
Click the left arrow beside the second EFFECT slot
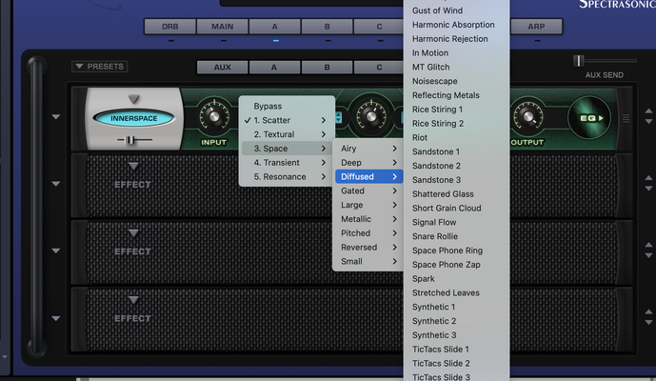[55, 184]
